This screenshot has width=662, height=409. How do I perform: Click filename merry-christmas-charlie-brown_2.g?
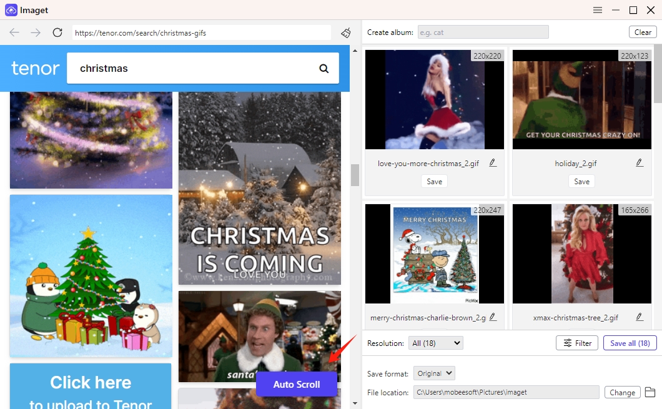[x=428, y=317]
